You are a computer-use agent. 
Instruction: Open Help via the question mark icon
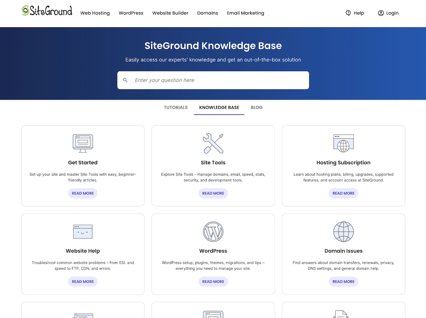(348, 13)
